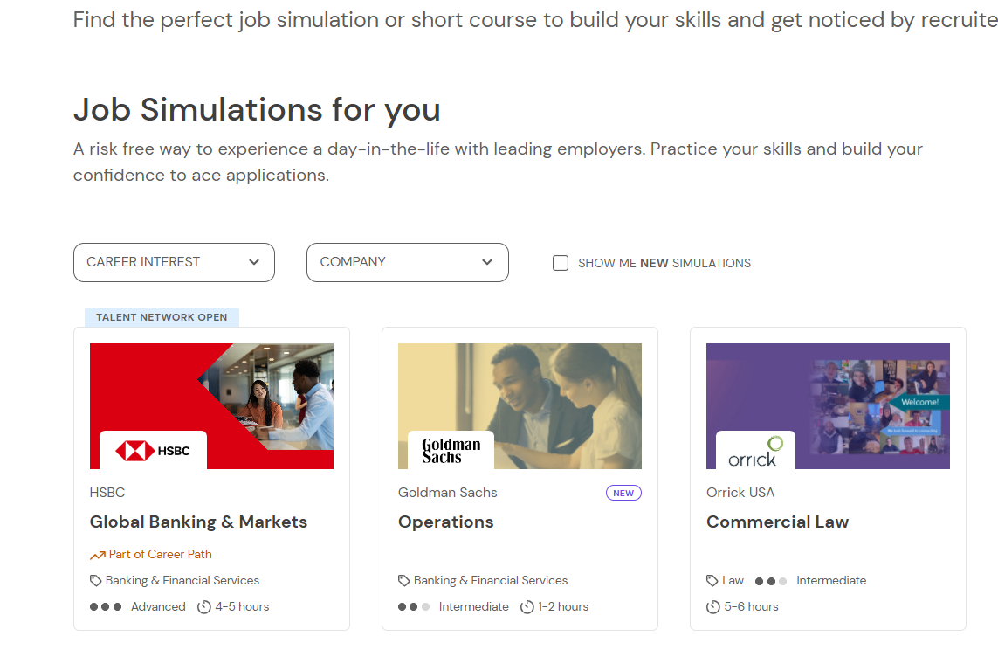This screenshot has height=650, width=998.
Task: Click the NEW badge on Goldman Sachs card
Action: pyautogui.click(x=623, y=494)
